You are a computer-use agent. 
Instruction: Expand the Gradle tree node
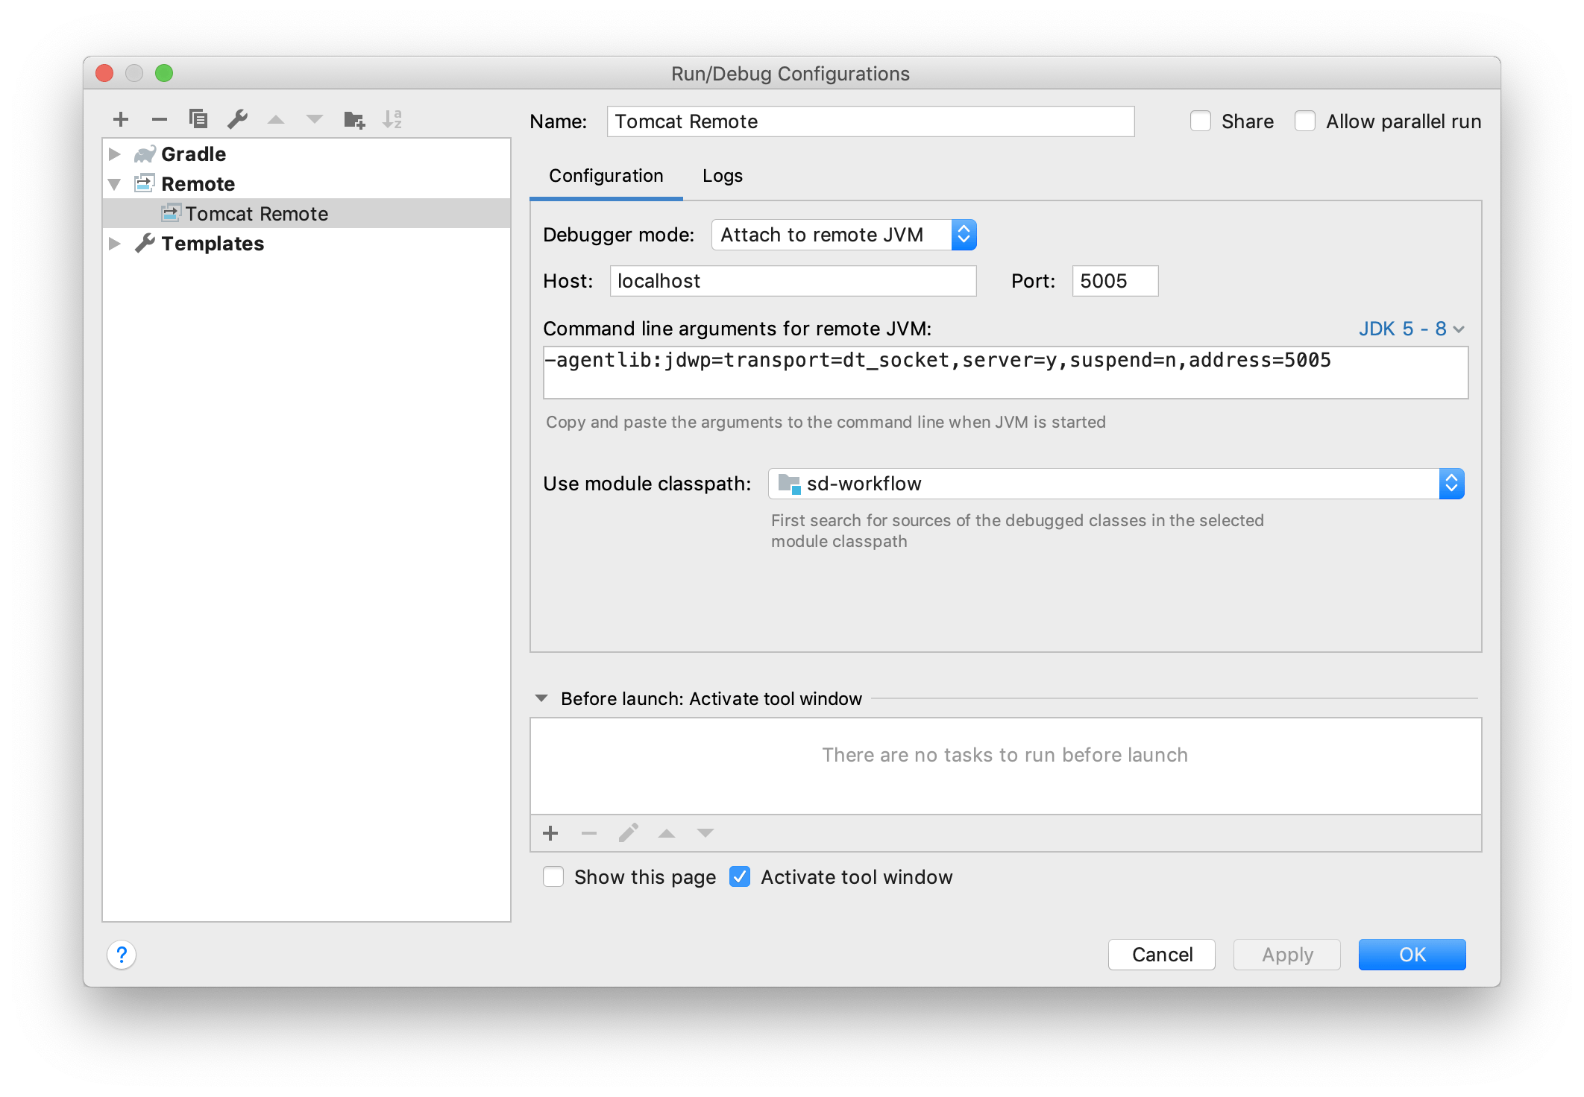(115, 154)
